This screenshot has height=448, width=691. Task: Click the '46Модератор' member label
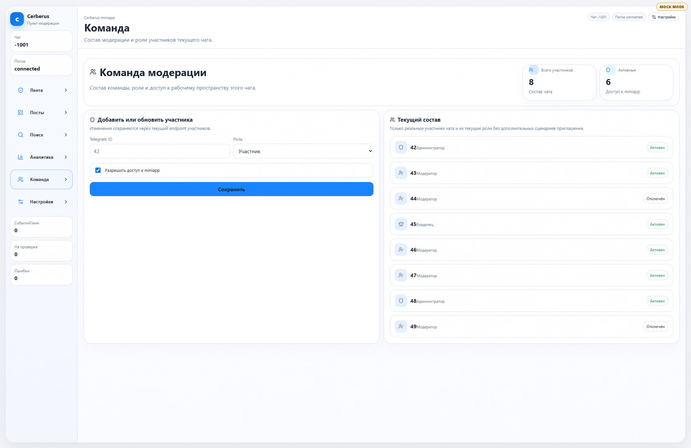pos(424,250)
